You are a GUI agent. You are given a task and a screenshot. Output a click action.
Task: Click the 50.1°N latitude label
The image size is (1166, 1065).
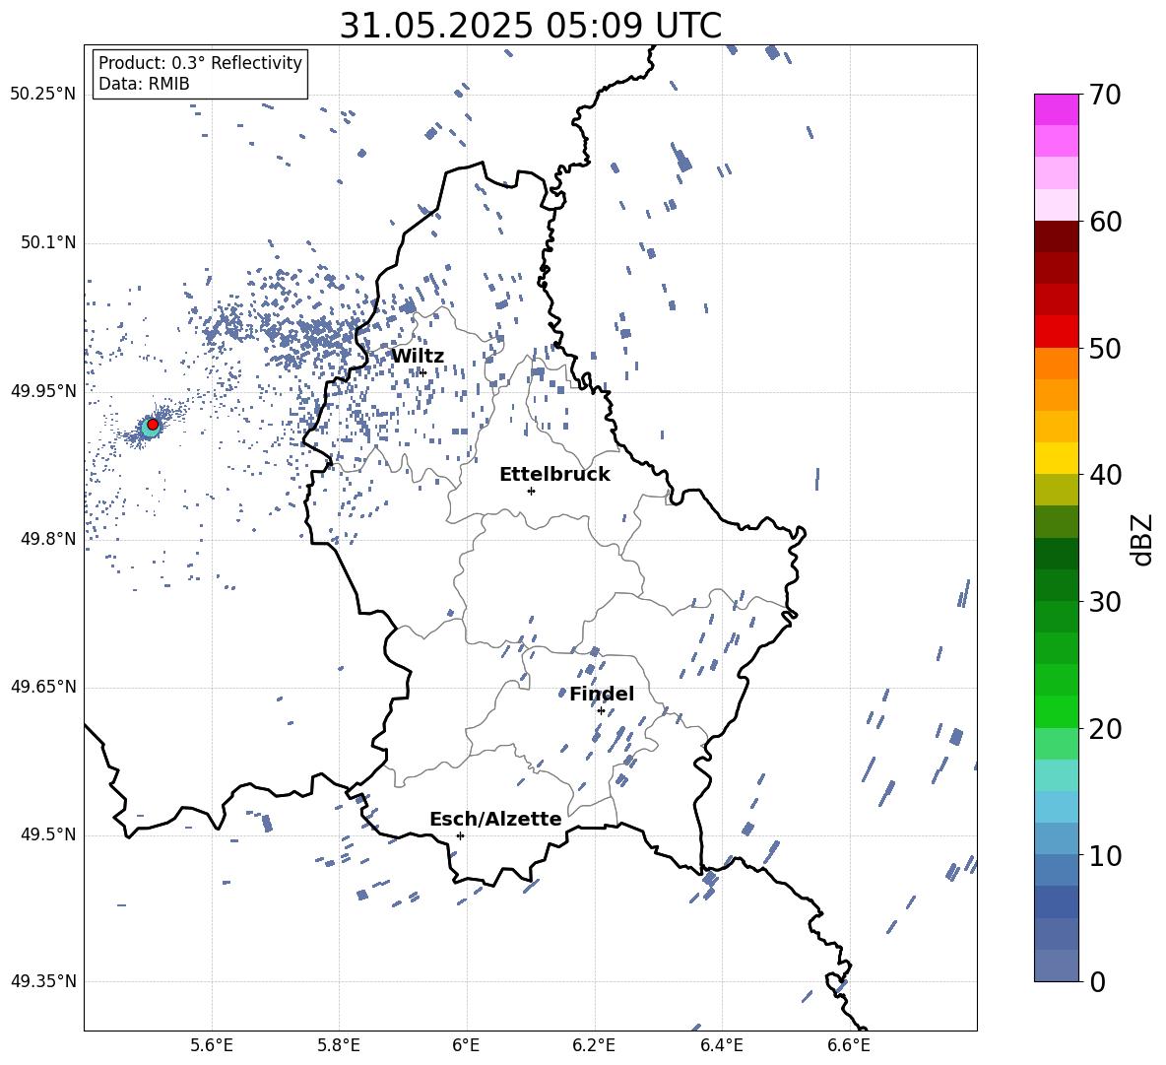click(x=48, y=242)
